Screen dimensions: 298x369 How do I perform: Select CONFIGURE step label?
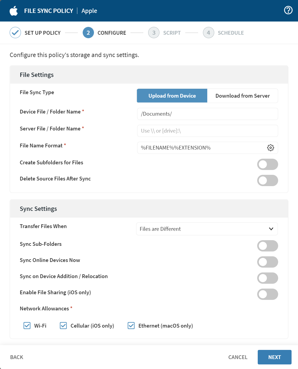click(x=112, y=33)
